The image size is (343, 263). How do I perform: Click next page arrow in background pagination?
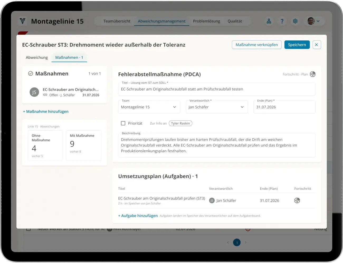coord(246,242)
